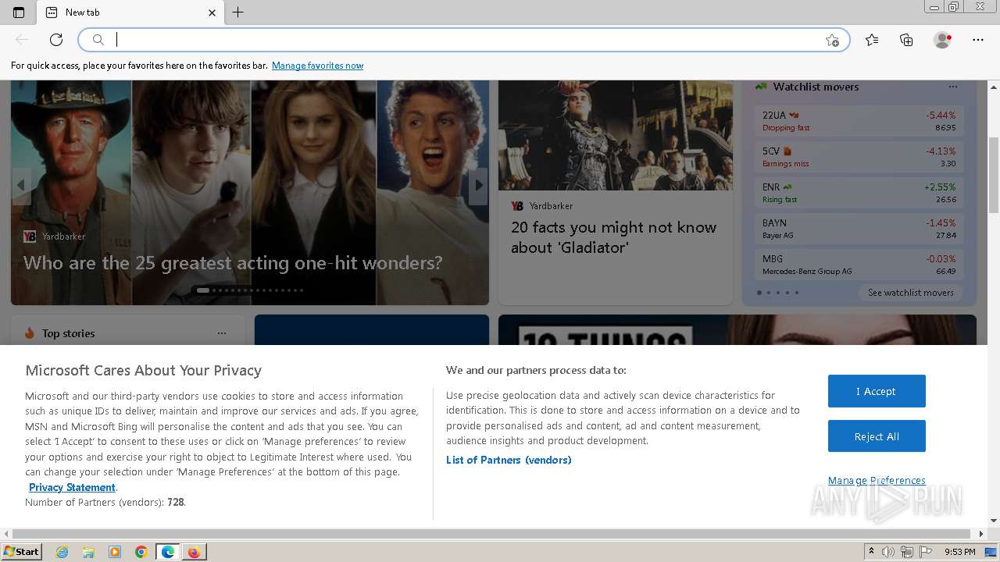Screen dimensions: 1000x562
Task: Open 20 facts about Gladiator article
Action: click(613, 237)
